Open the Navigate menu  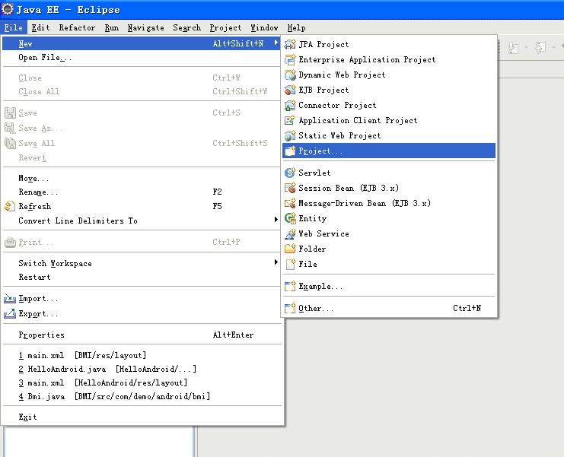coord(145,27)
